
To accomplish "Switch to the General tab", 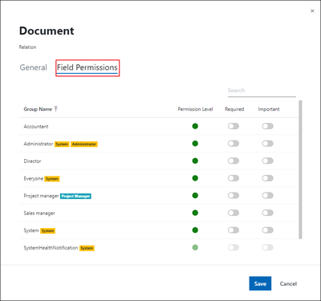I will (34, 67).
